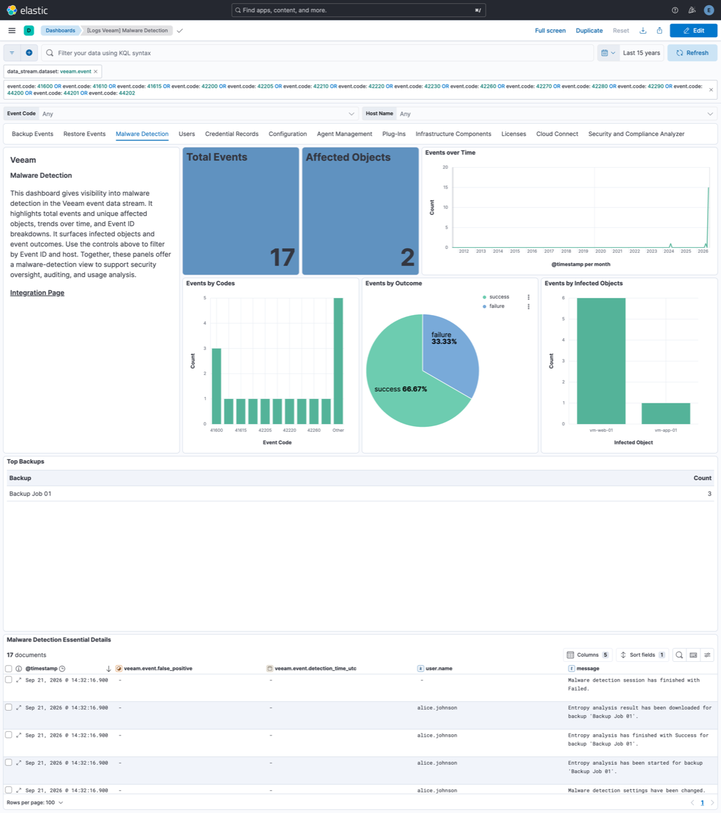Image resolution: width=721 pixels, height=813 pixels.
Task: Expand the Entropy analysis result downloaded row
Action: (18, 708)
